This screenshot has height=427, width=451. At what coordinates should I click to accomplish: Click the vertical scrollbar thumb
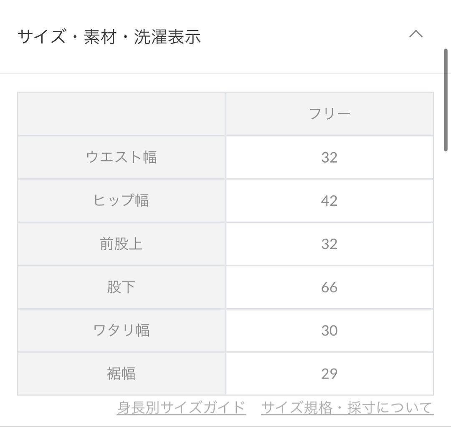[446, 100]
